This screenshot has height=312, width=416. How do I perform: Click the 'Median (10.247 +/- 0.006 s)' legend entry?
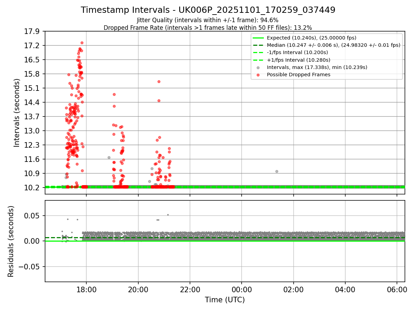(x=333, y=45)
